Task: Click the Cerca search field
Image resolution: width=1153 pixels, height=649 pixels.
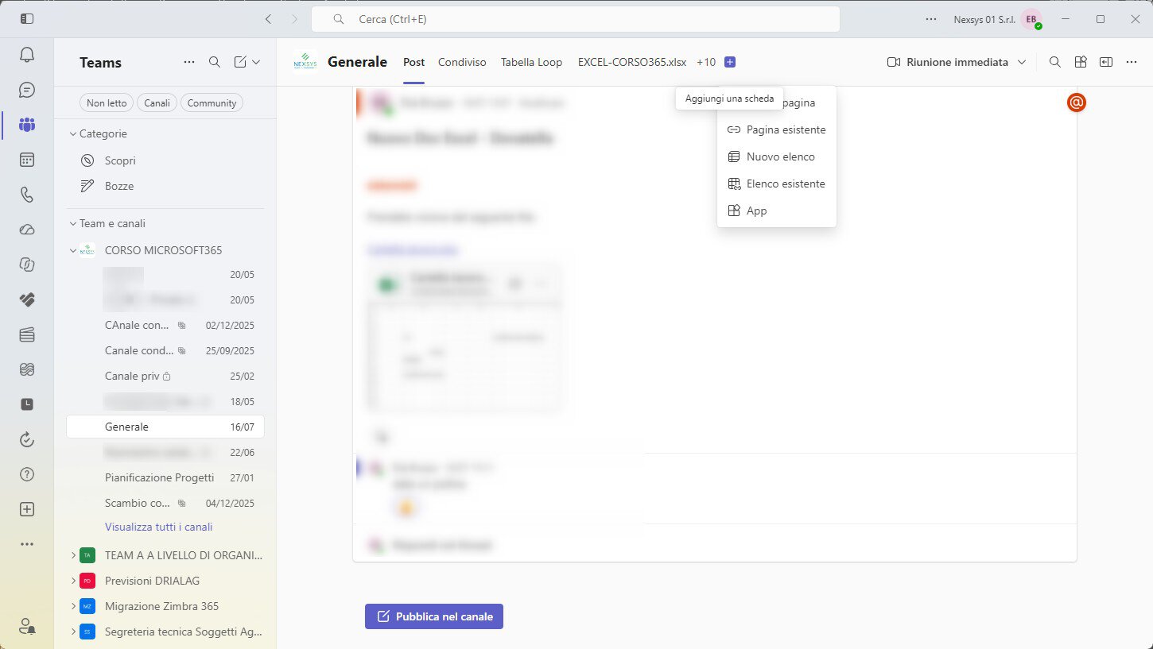Action: pos(576,19)
